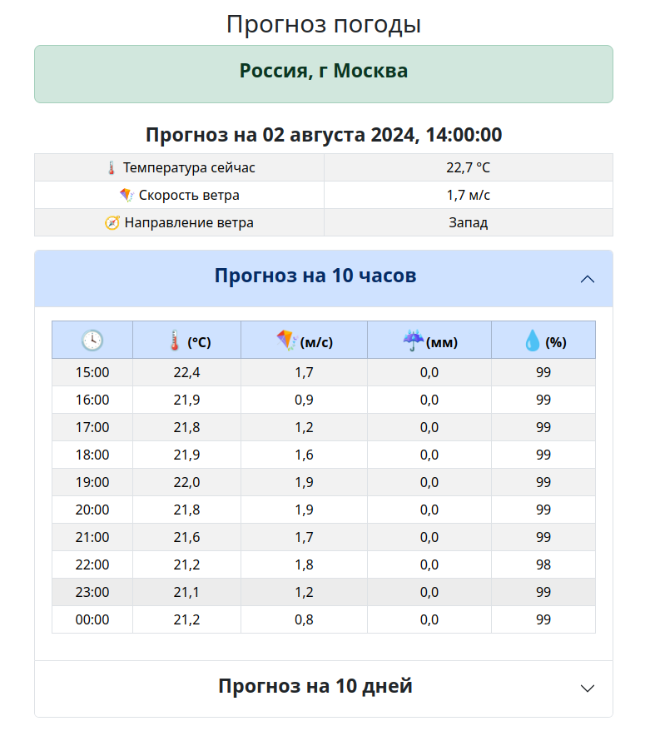
Task: Click the kite icon in the (м/с) column header
Action: coord(286,341)
